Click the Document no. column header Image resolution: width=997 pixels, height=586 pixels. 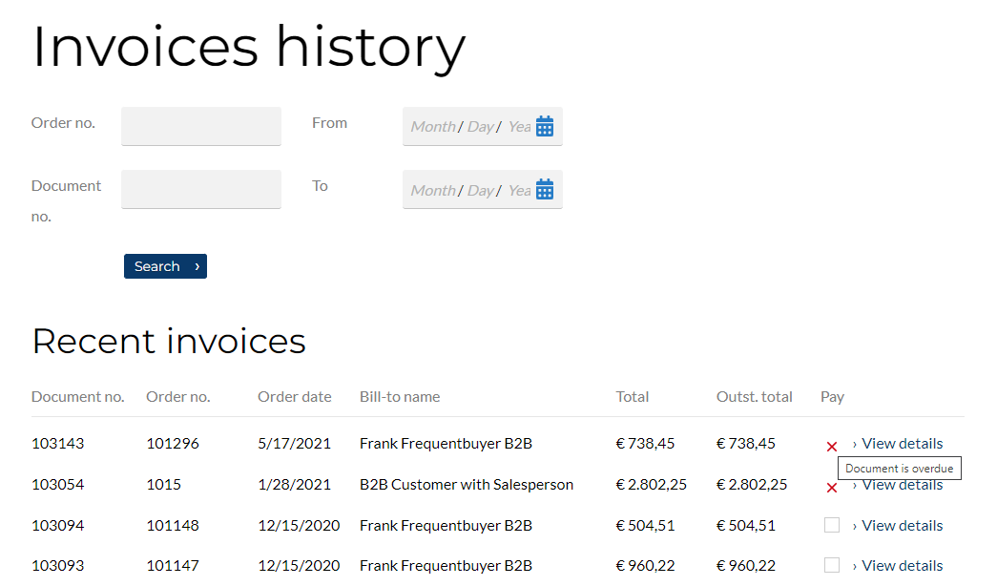point(77,397)
